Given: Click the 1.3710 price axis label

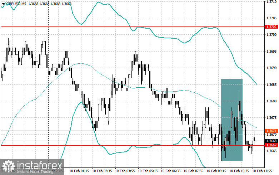Looking at the screenshot, I should coord(271,2).
